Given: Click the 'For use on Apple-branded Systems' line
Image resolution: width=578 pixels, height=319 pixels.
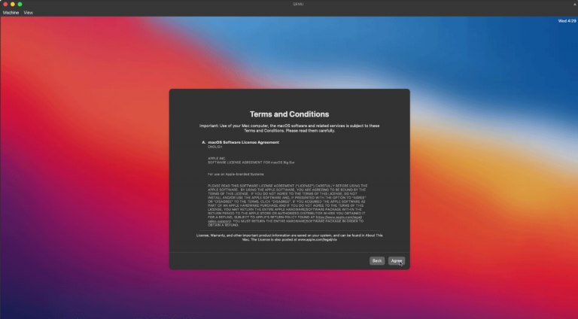Looking at the screenshot, I should pos(236,175).
